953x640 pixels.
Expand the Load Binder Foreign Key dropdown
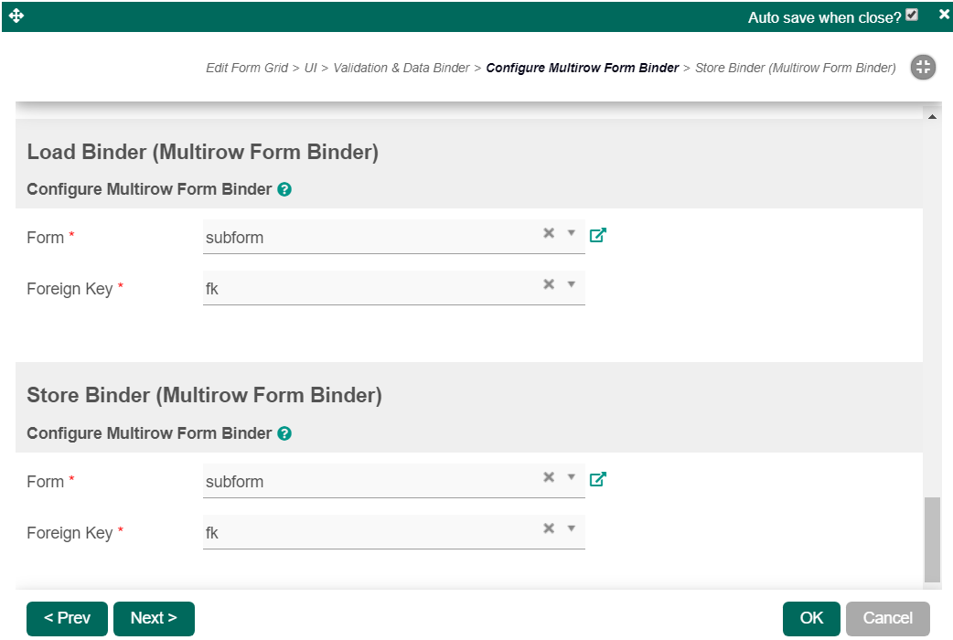571,284
